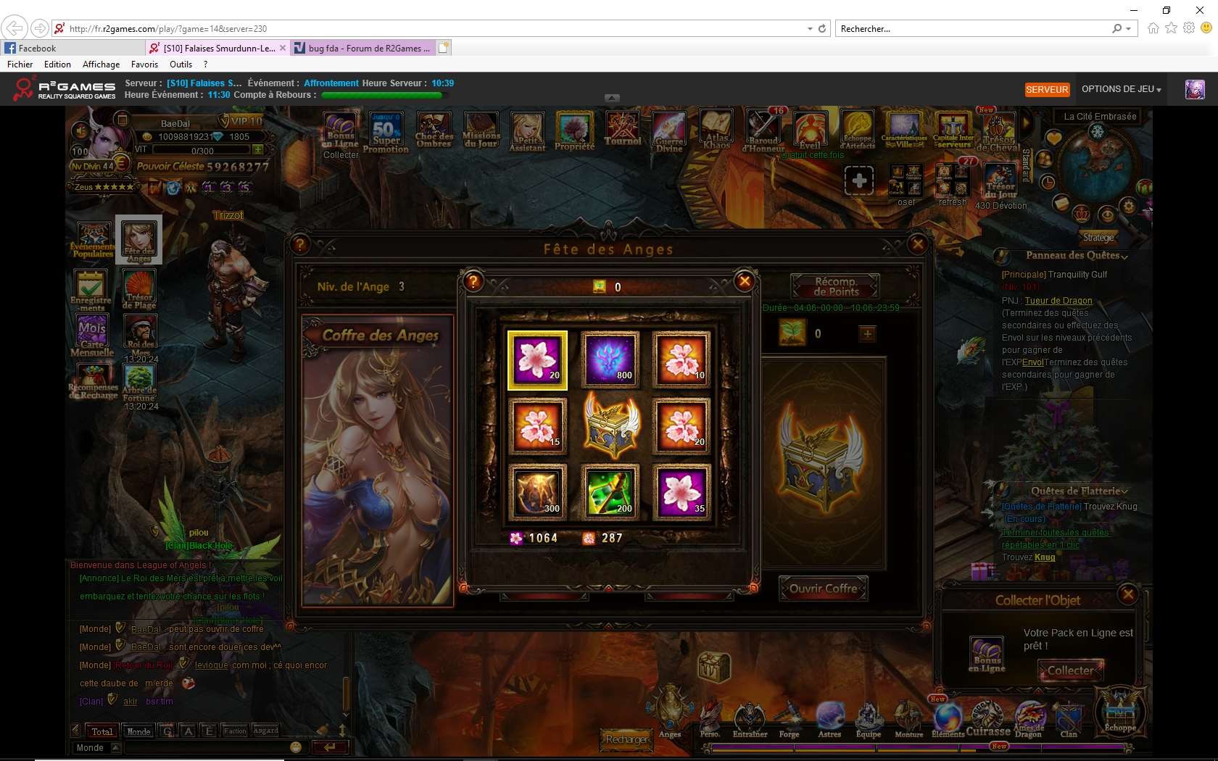Click the VIT stamina bar
The width and height of the screenshot is (1218, 761).
point(202,151)
